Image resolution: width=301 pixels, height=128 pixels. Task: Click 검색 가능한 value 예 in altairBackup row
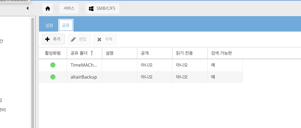point(213,77)
